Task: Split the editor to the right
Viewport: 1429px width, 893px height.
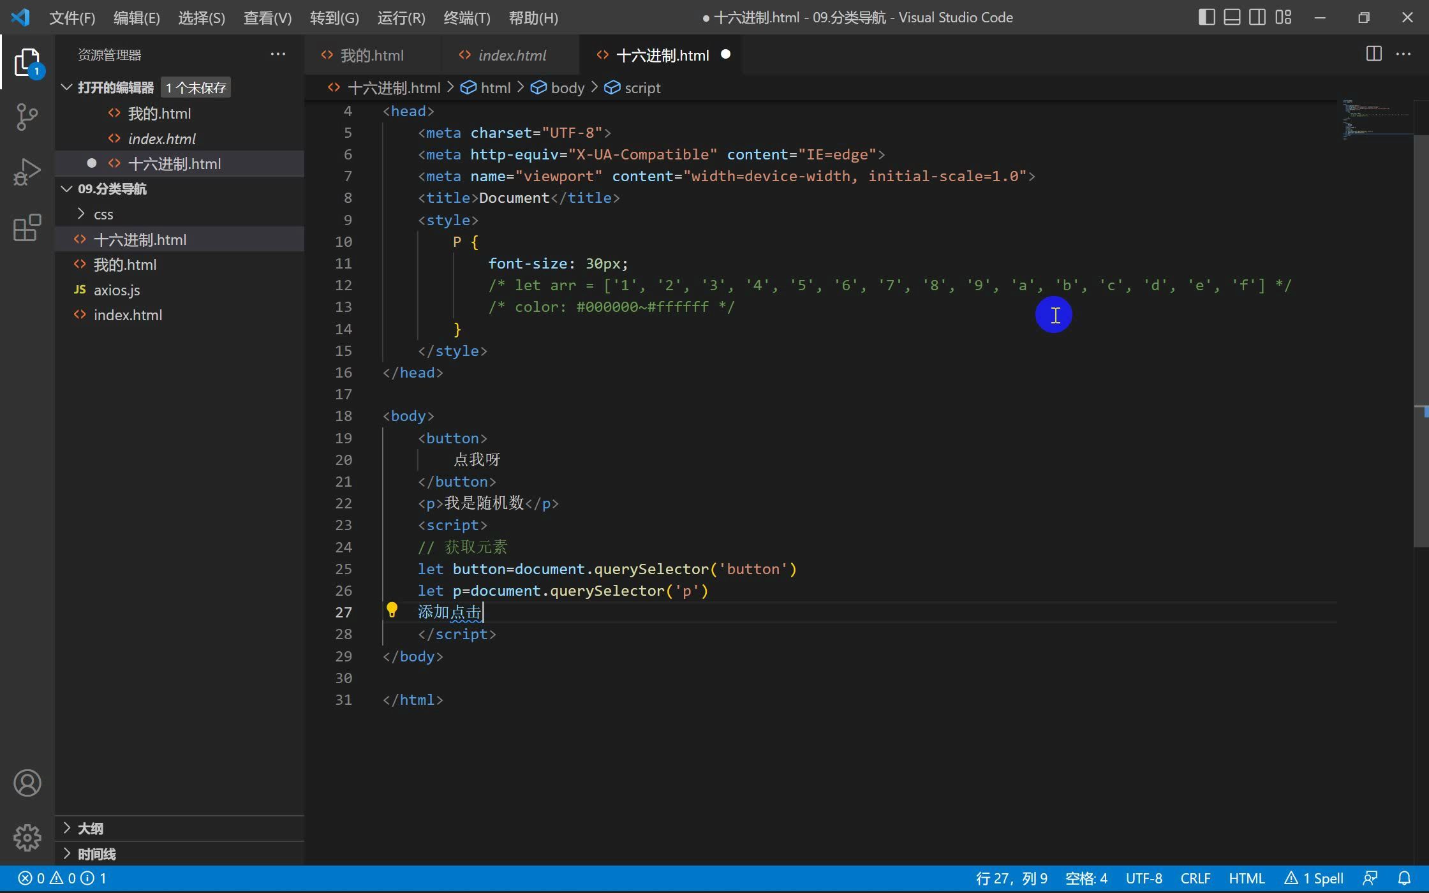Action: [x=1373, y=54]
